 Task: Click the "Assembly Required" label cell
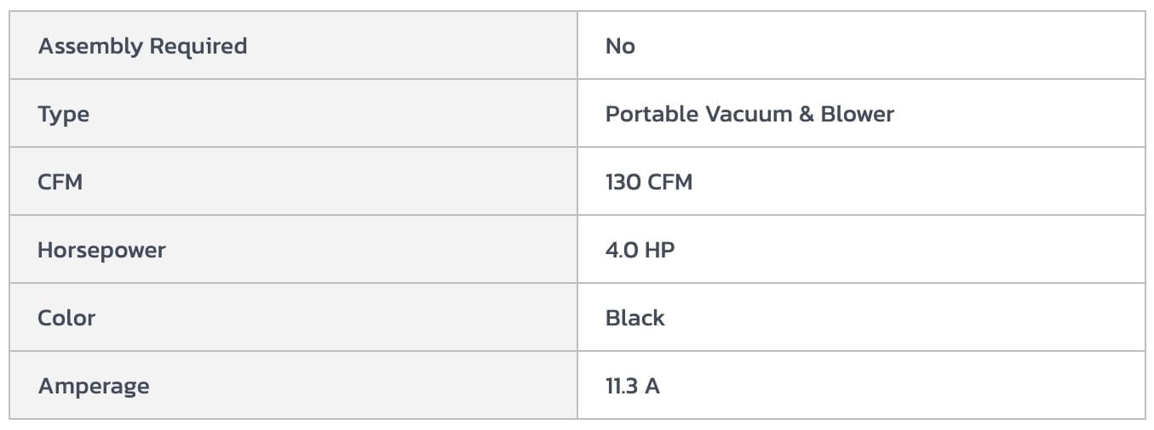click(142, 46)
